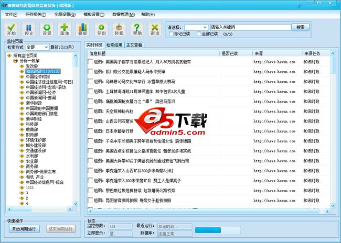Sort by the 信息标题 column header
This screenshot has width=341, height=243.
coord(154,53)
